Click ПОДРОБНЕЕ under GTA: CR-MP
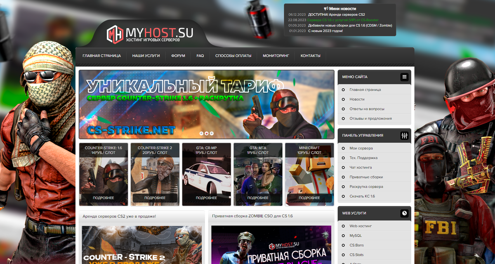Screen dimensions: 495x264 207,198
